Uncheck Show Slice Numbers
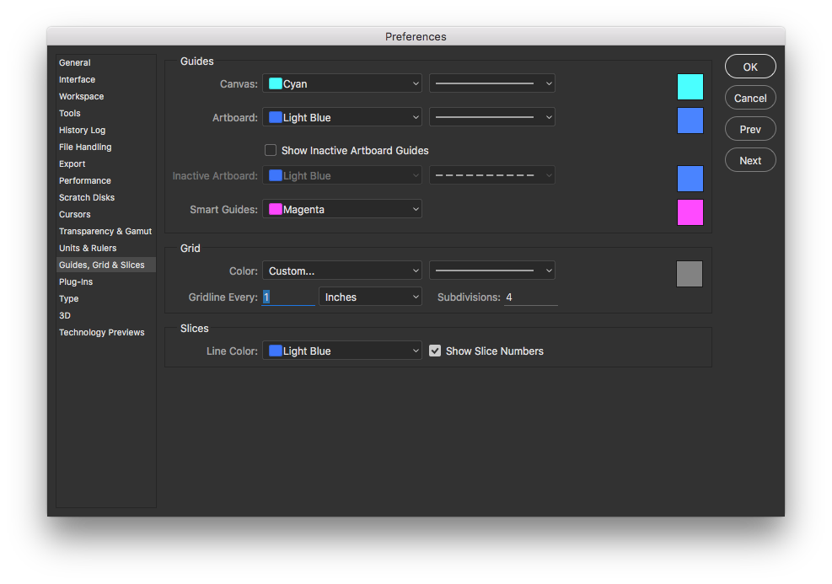The image size is (832, 584). click(435, 351)
